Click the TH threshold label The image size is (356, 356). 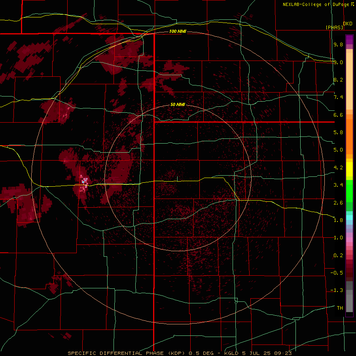(x=340, y=308)
